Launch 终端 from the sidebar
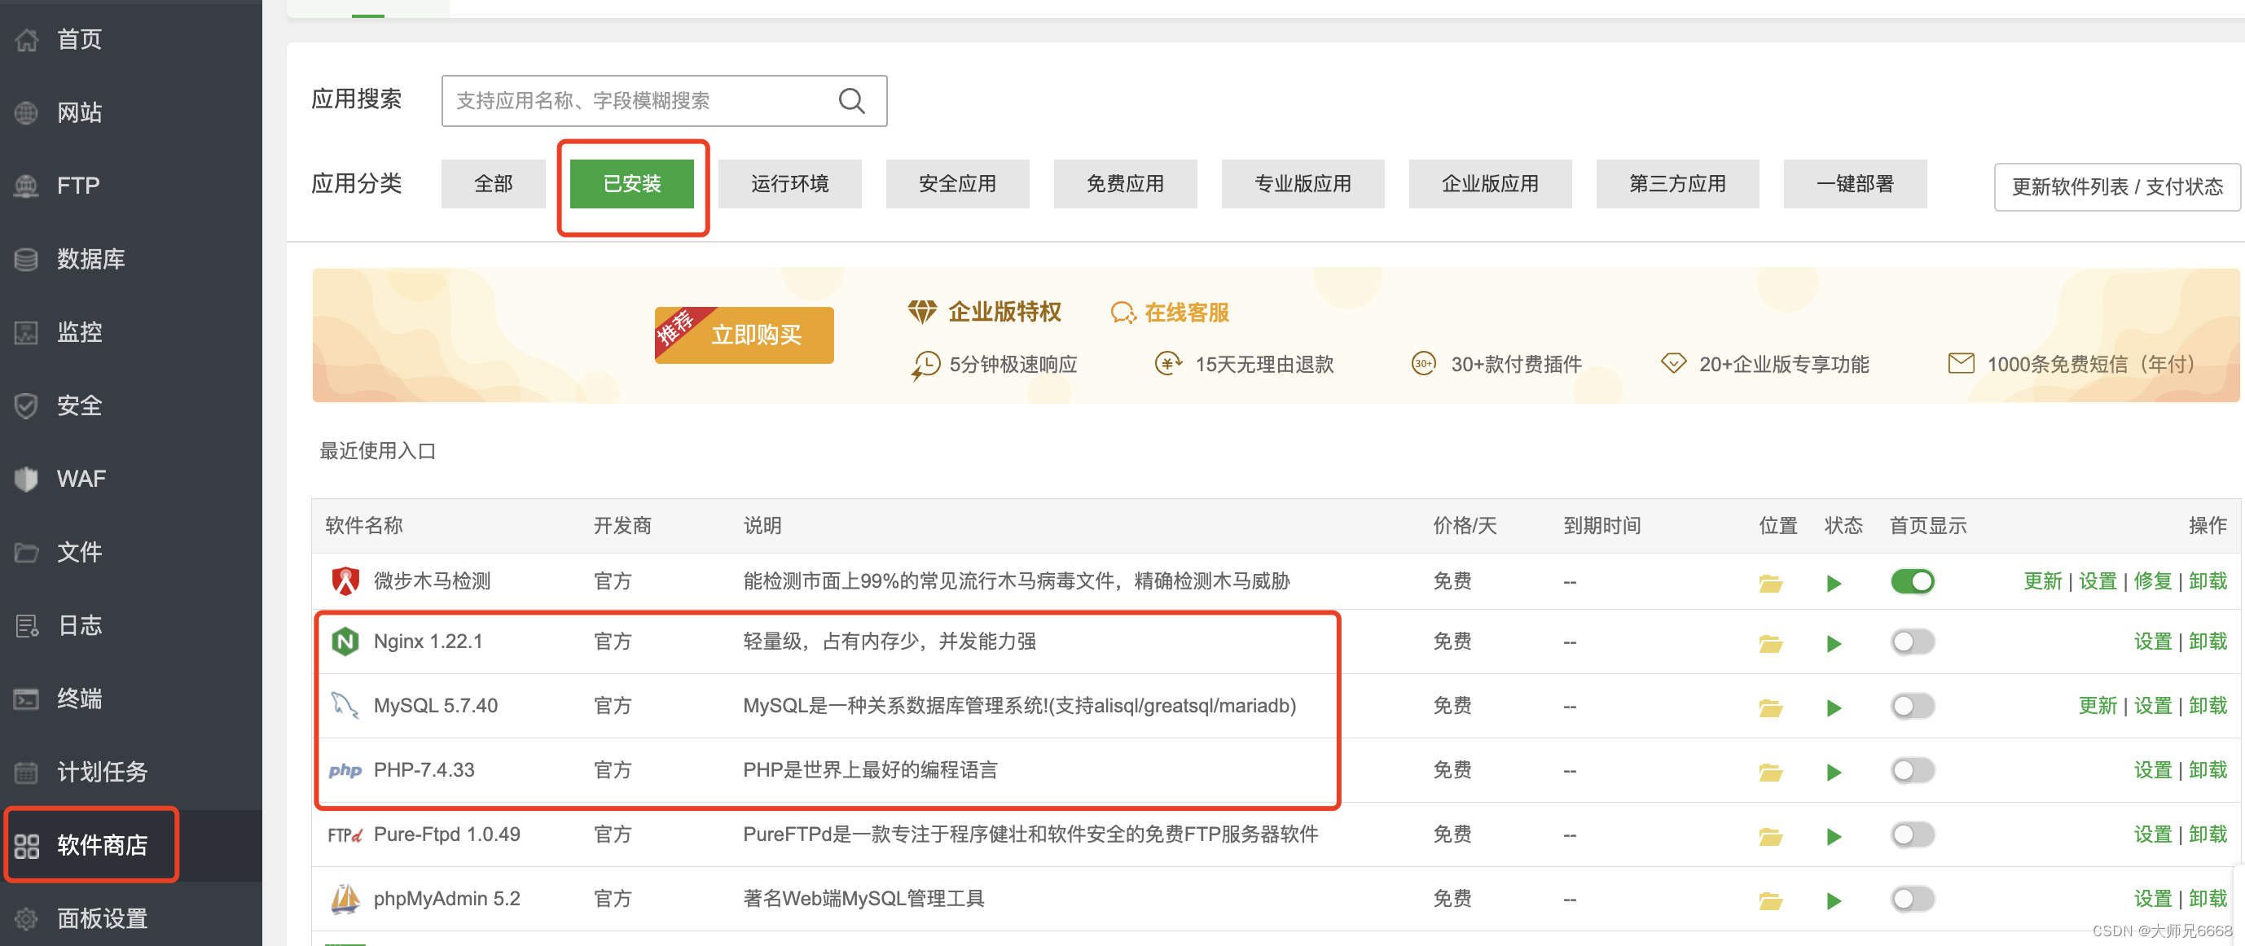Image resolution: width=2245 pixels, height=946 pixels. (x=78, y=698)
